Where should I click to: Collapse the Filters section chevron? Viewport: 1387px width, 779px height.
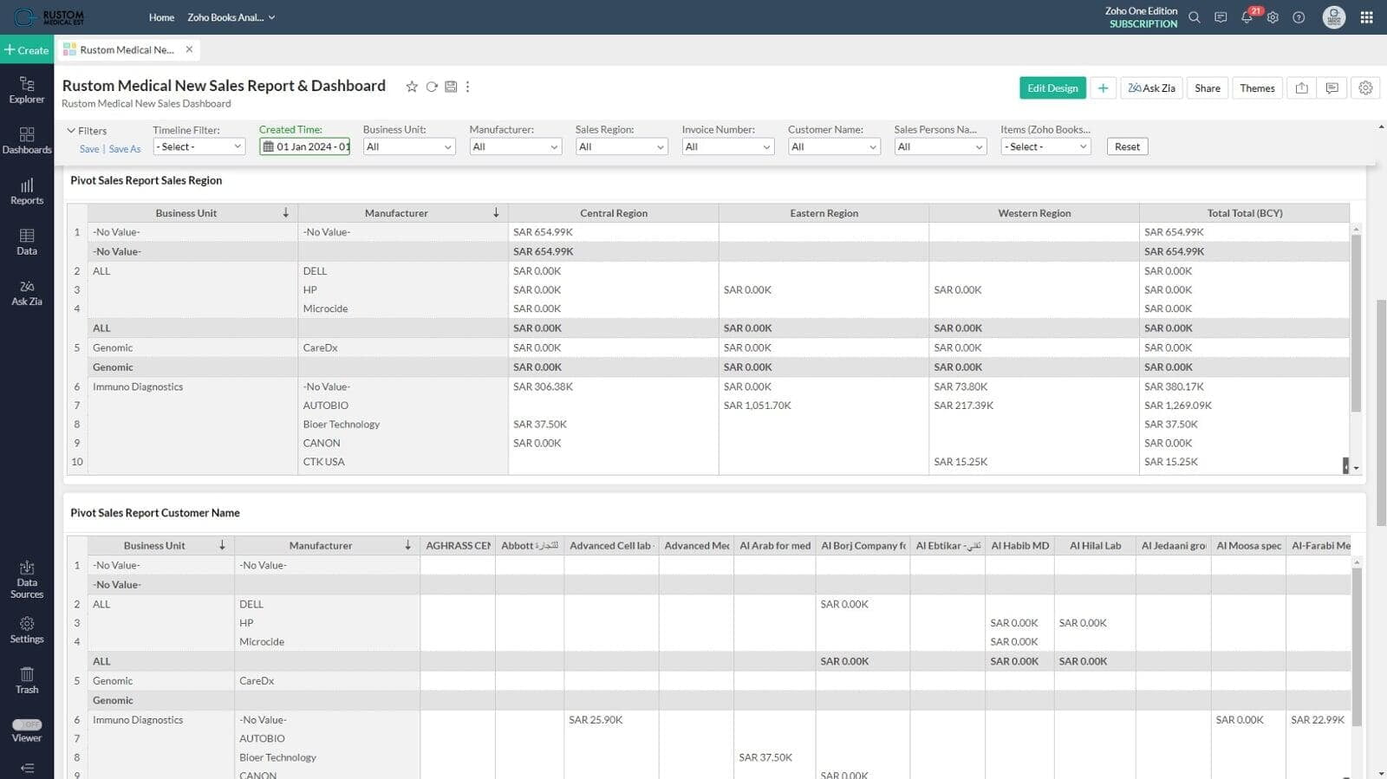pos(71,131)
